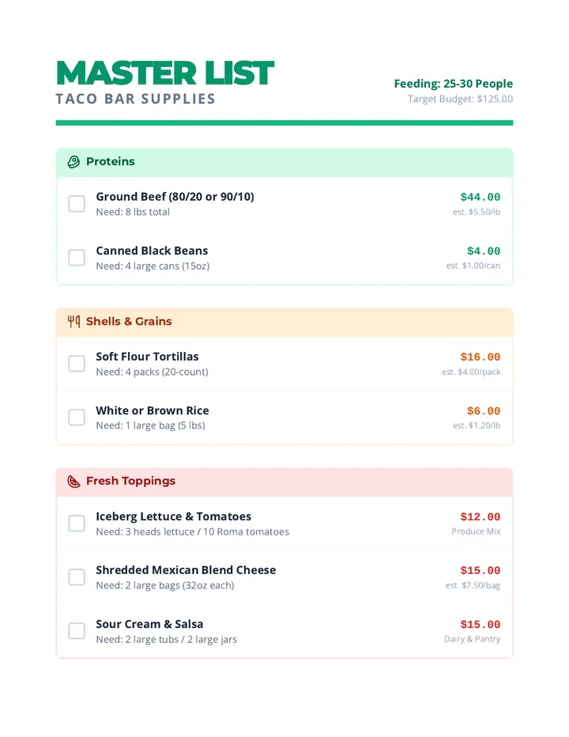Viewport: 569px width, 737px height.
Task: Click the citrus slice icon by Fresh Toppings
Action: pyautogui.click(x=73, y=482)
